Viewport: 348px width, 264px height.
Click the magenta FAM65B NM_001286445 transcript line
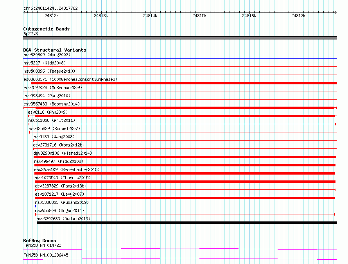180,259
